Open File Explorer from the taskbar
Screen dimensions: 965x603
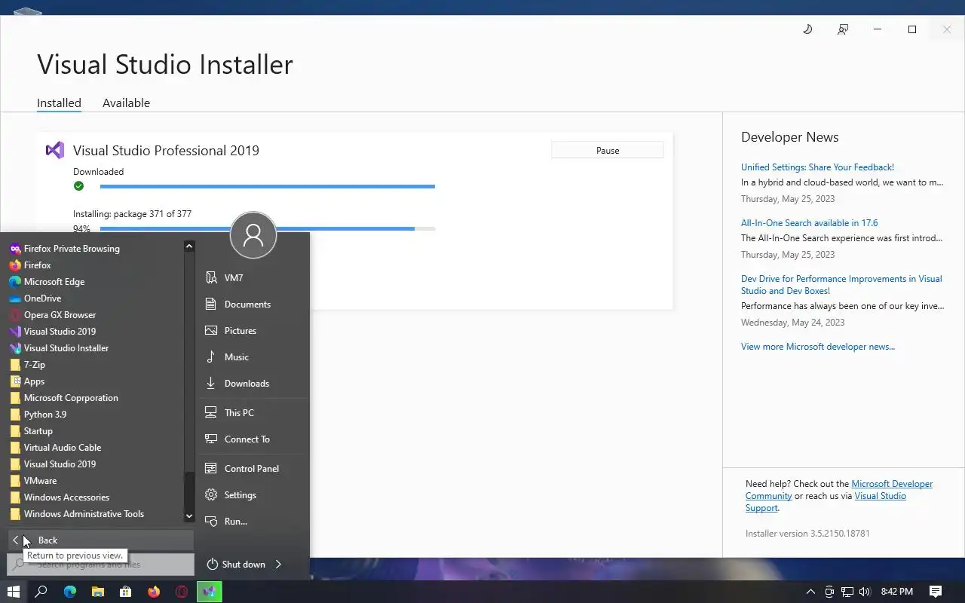[x=97, y=592]
